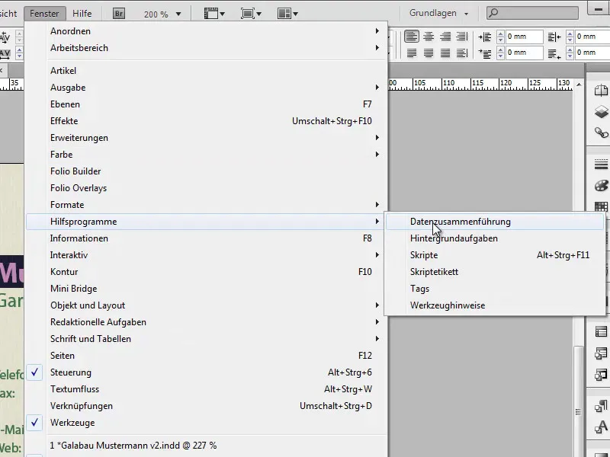This screenshot has width=610, height=457.
Task: Choose Skripte from the Hilfsprogramme submenu
Action: coord(495,255)
